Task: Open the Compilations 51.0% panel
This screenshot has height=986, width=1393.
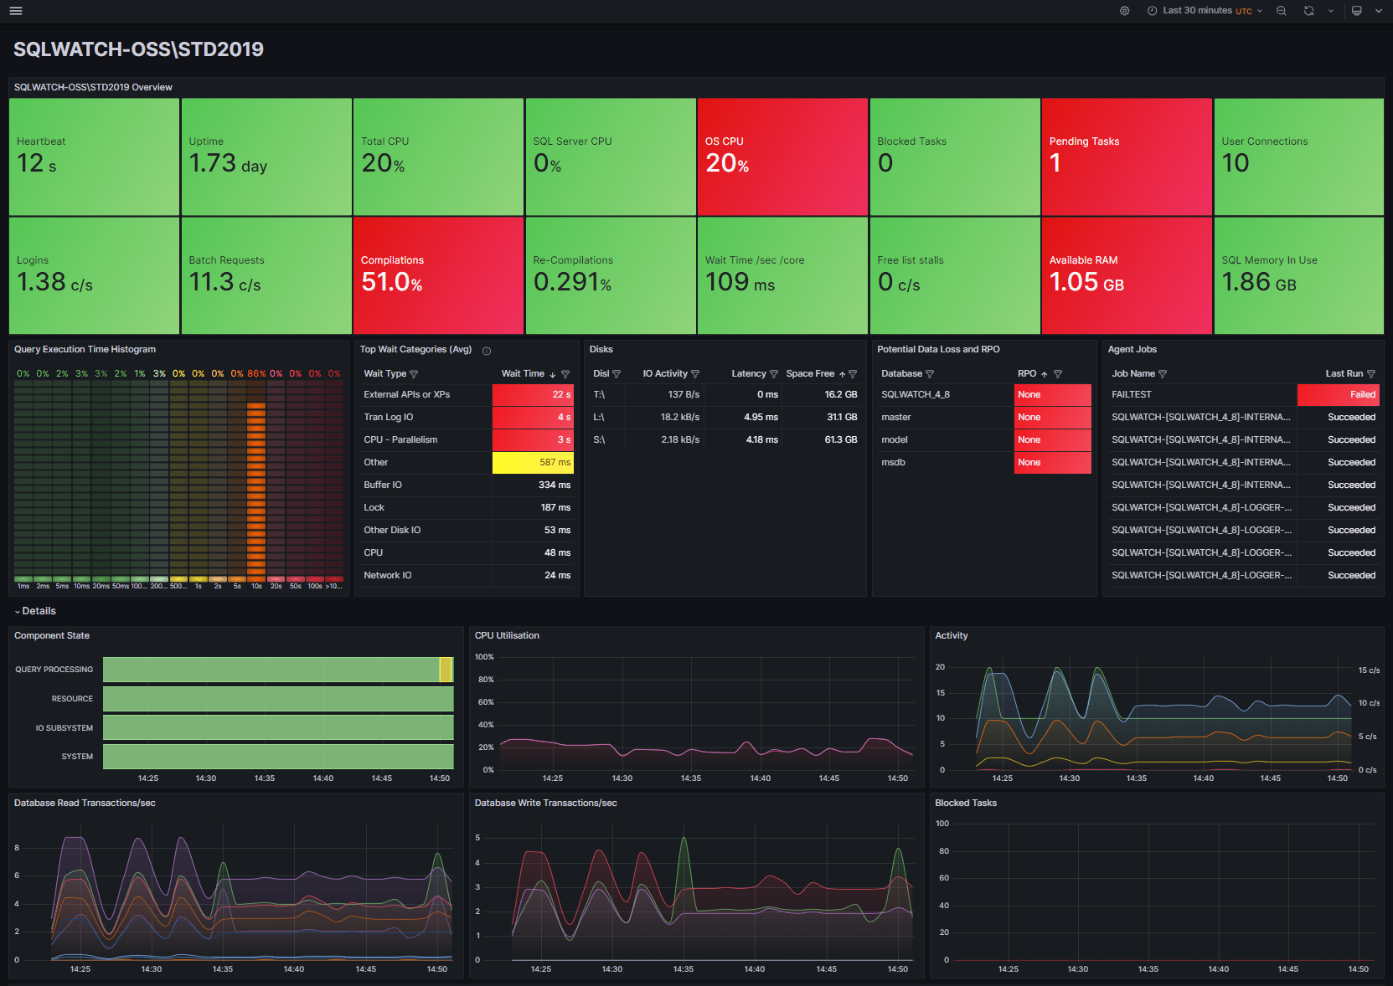Action: [x=438, y=276]
